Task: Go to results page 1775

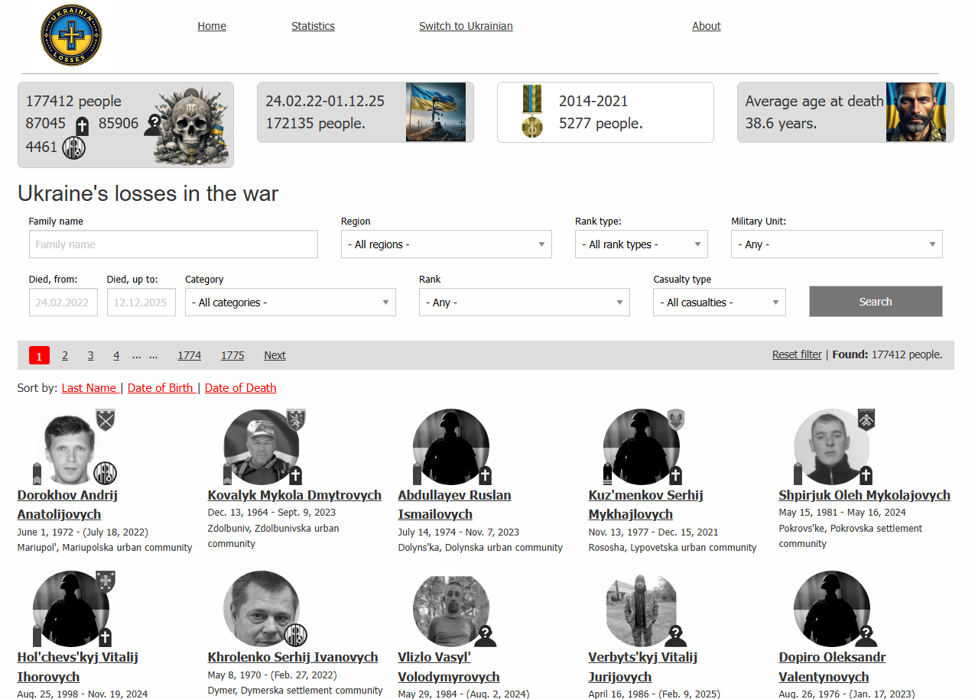Action: 232,355
